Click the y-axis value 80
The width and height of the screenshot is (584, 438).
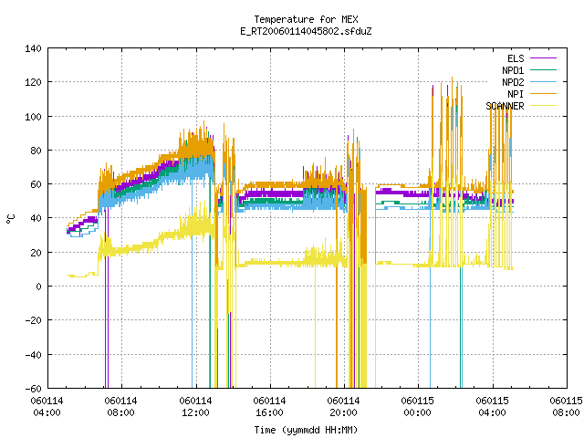(36, 151)
